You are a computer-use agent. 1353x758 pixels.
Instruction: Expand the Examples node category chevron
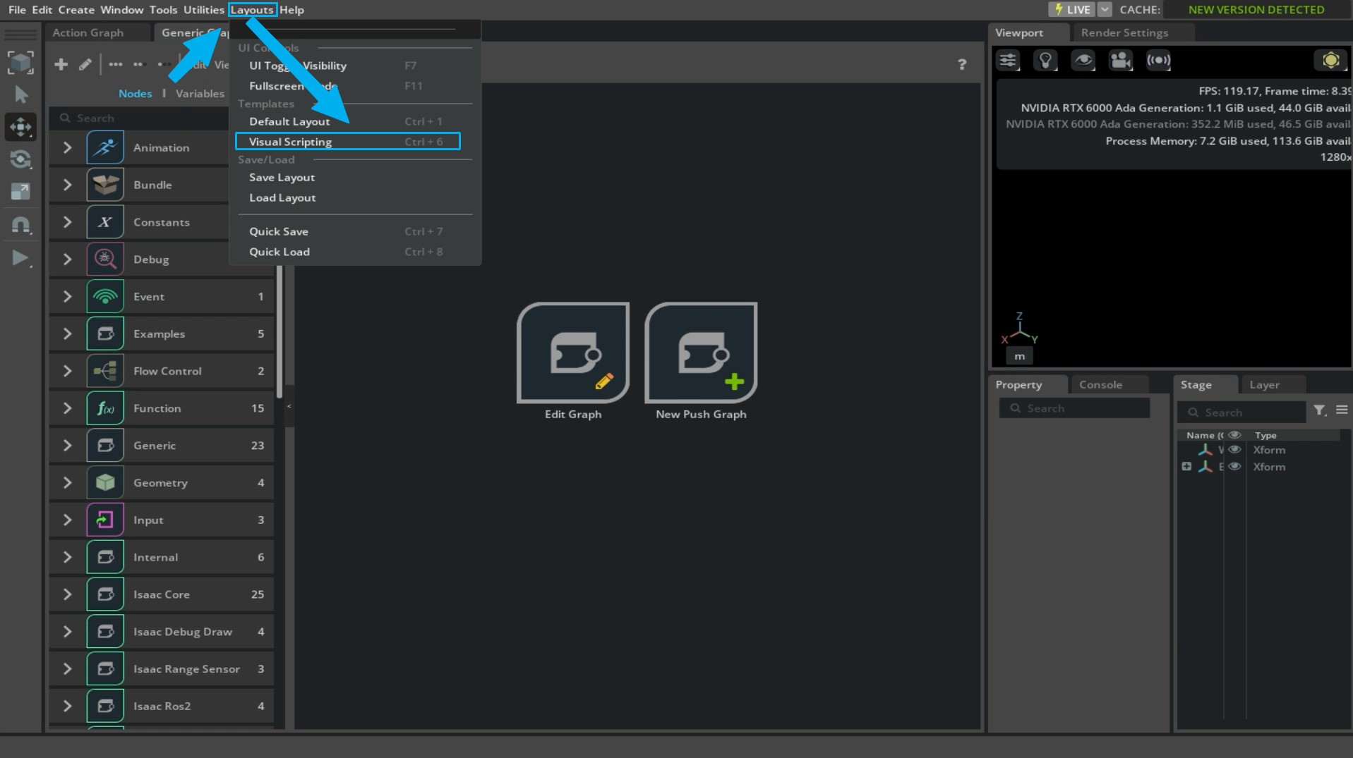(68, 334)
